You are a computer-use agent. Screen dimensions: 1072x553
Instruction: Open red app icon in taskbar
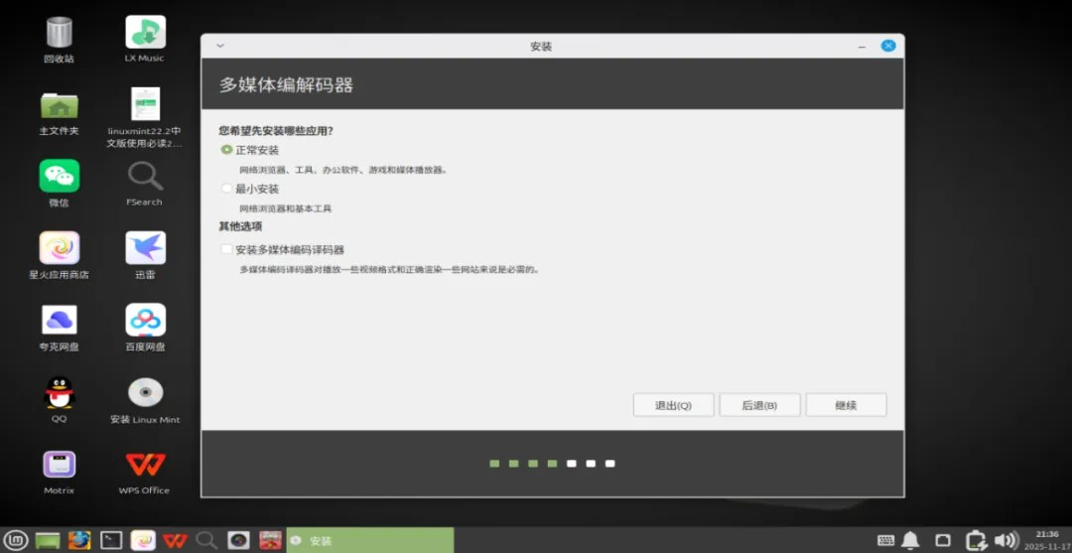[270, 540]
